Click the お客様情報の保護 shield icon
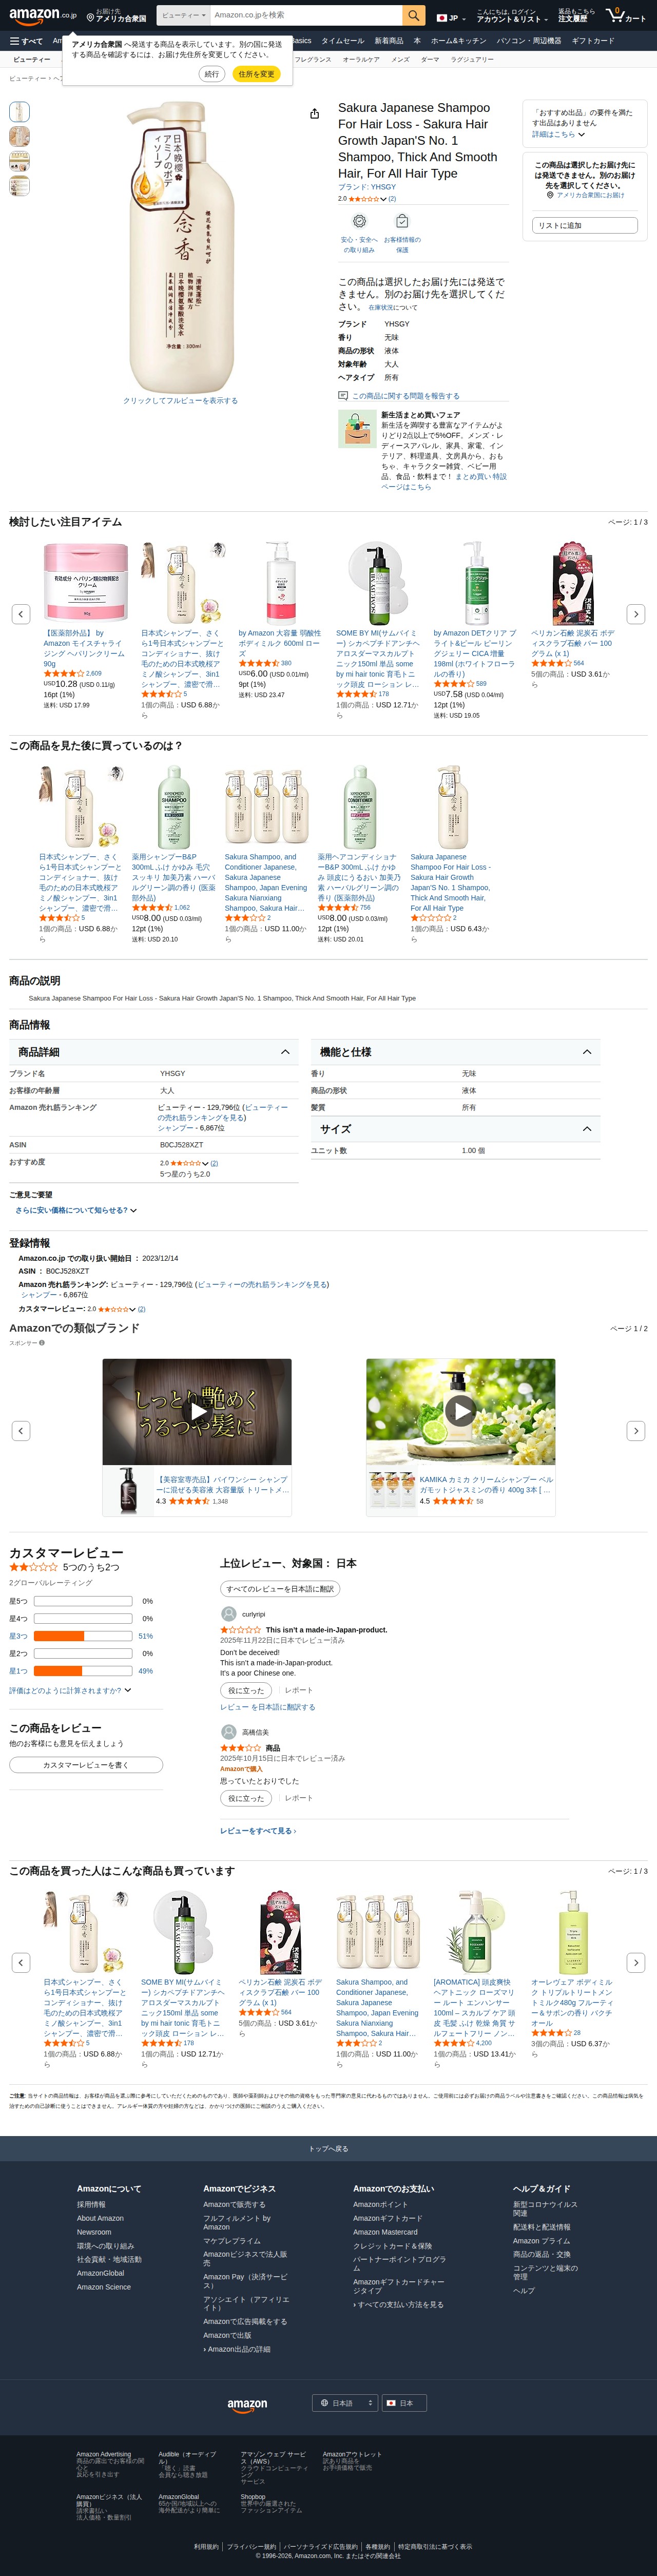The height and width of the screenshot is (2576, 657). [402, 221]
